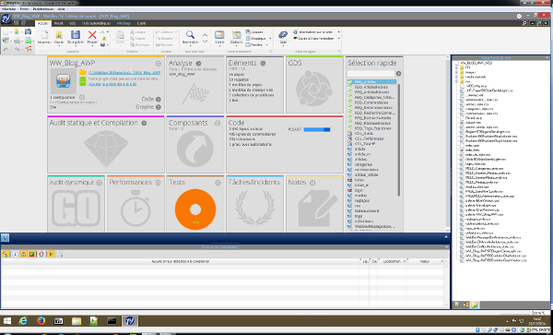Screen dimensions: 553x335
Task: Toggle the red circle filter in errors pane
Action: point(41,254)
